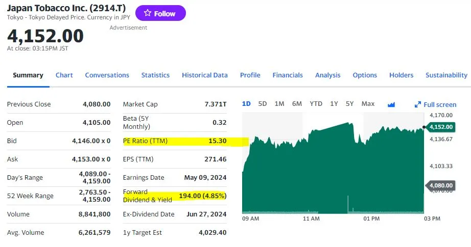Click the Forward Dividend & Yield label
471x247 pixels.
148,196
